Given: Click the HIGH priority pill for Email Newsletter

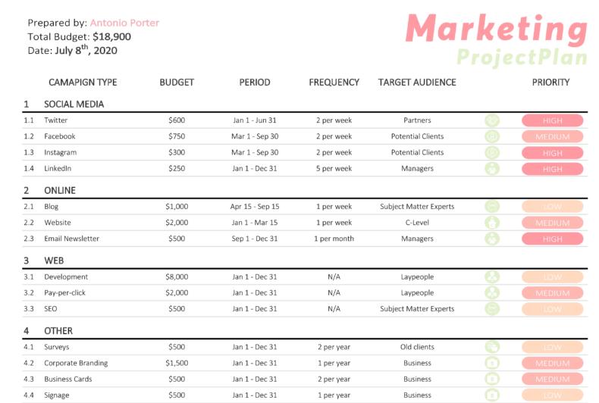Looking at the screenshot, I should pyautogui.click(x=553, y=239).
